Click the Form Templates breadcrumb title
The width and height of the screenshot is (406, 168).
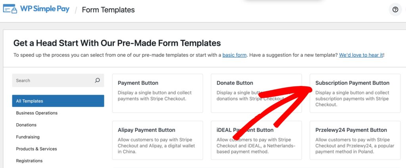point(108,10)
